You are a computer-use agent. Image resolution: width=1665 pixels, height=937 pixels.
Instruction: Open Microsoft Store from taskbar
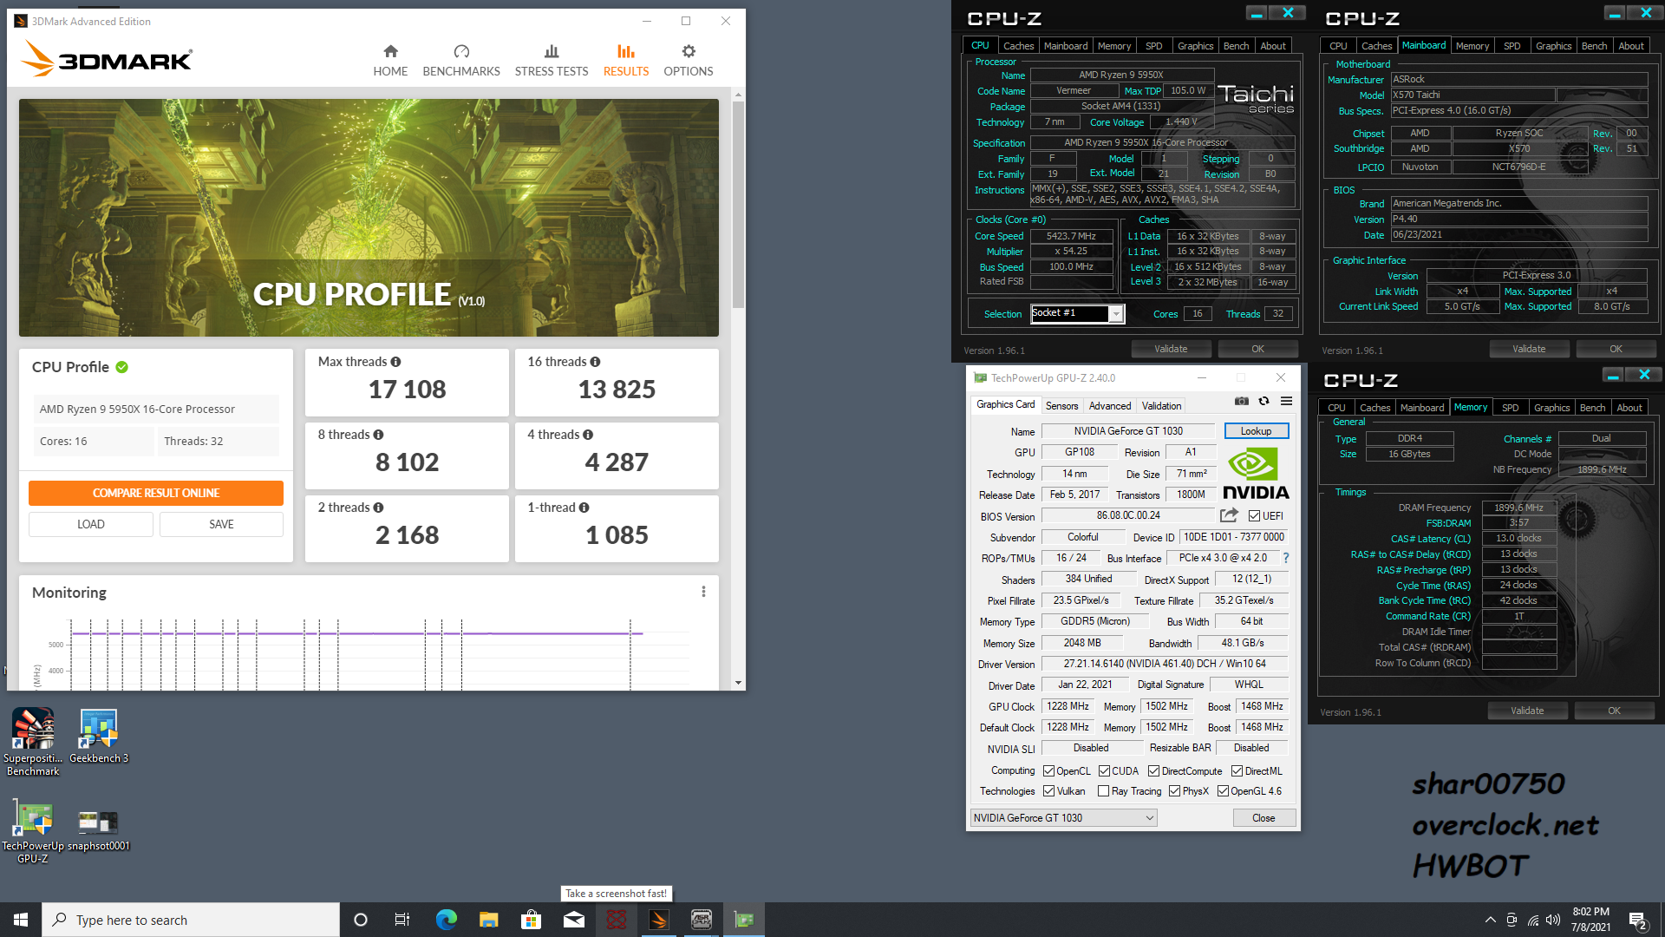click(531, 920)
